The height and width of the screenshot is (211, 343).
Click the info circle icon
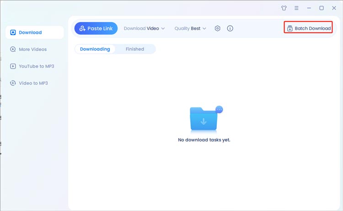230,28
